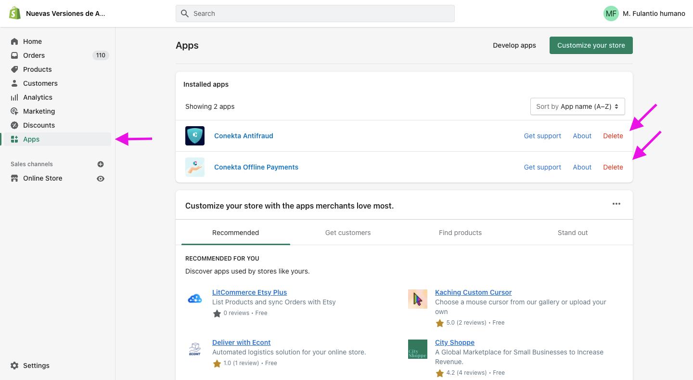Image resolution: width=693 pixels, height=380 pixels.
Task: Open the City Shoppe app link
Action: point(455,342)
